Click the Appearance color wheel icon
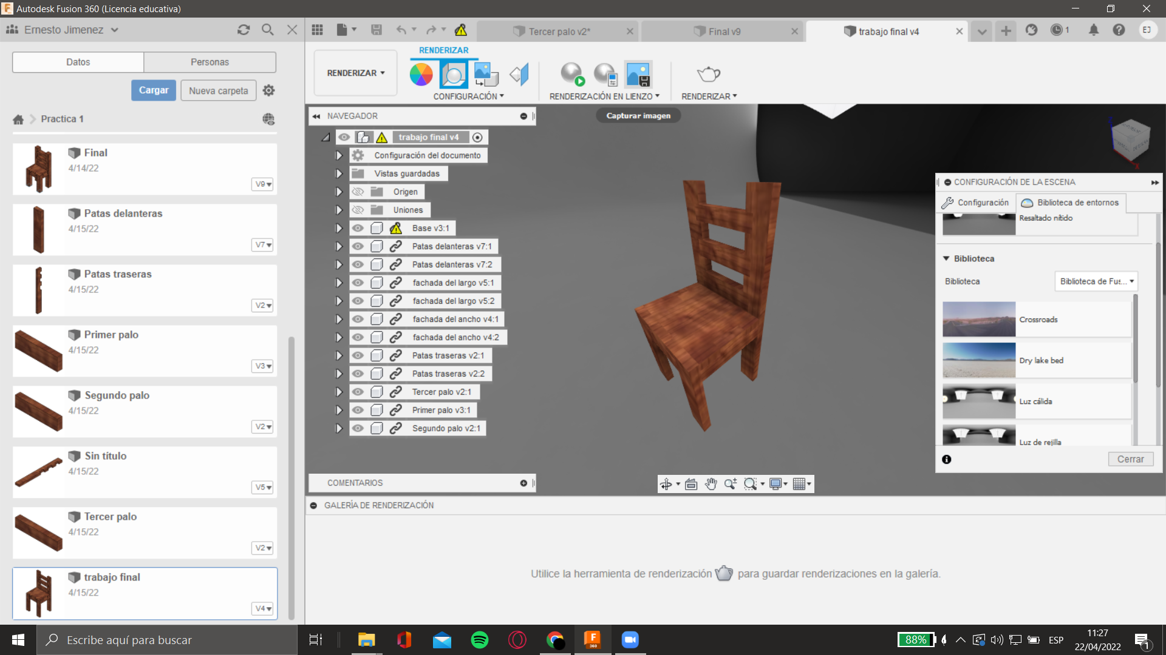Image resolution: width=1166 pixels, height=655 pixels. tap(421, 74)
